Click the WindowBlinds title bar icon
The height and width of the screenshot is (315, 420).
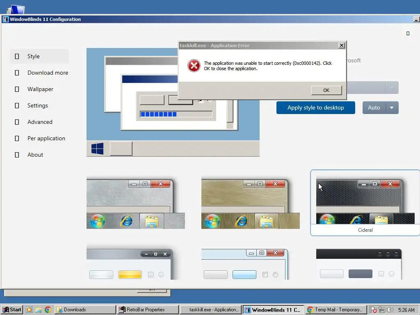[6, 19]
